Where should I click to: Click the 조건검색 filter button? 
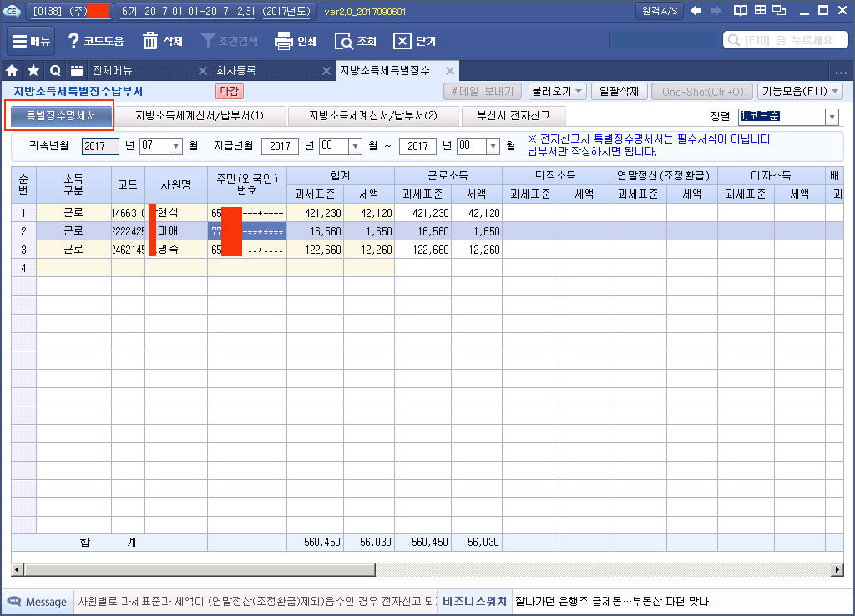[x=229, y=41]
